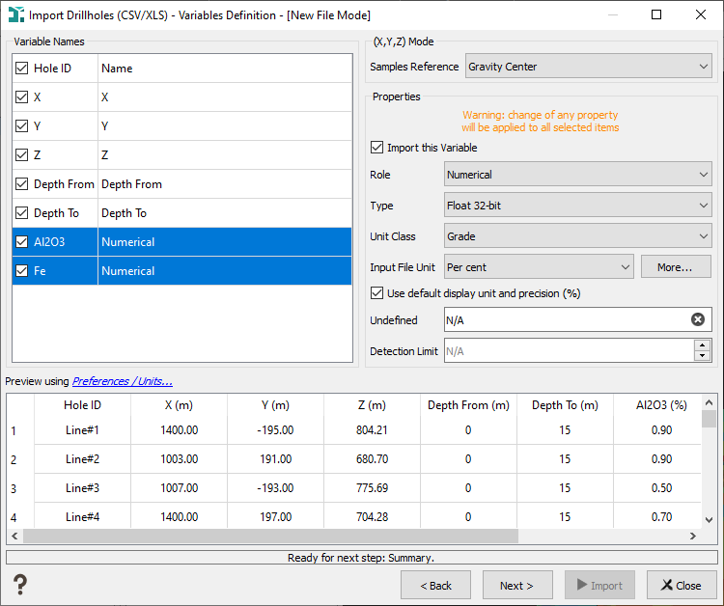Open the Type Float 32-bit dropdown
The height and width of the screenshot is (606, 724).
(x=577, y=206)
